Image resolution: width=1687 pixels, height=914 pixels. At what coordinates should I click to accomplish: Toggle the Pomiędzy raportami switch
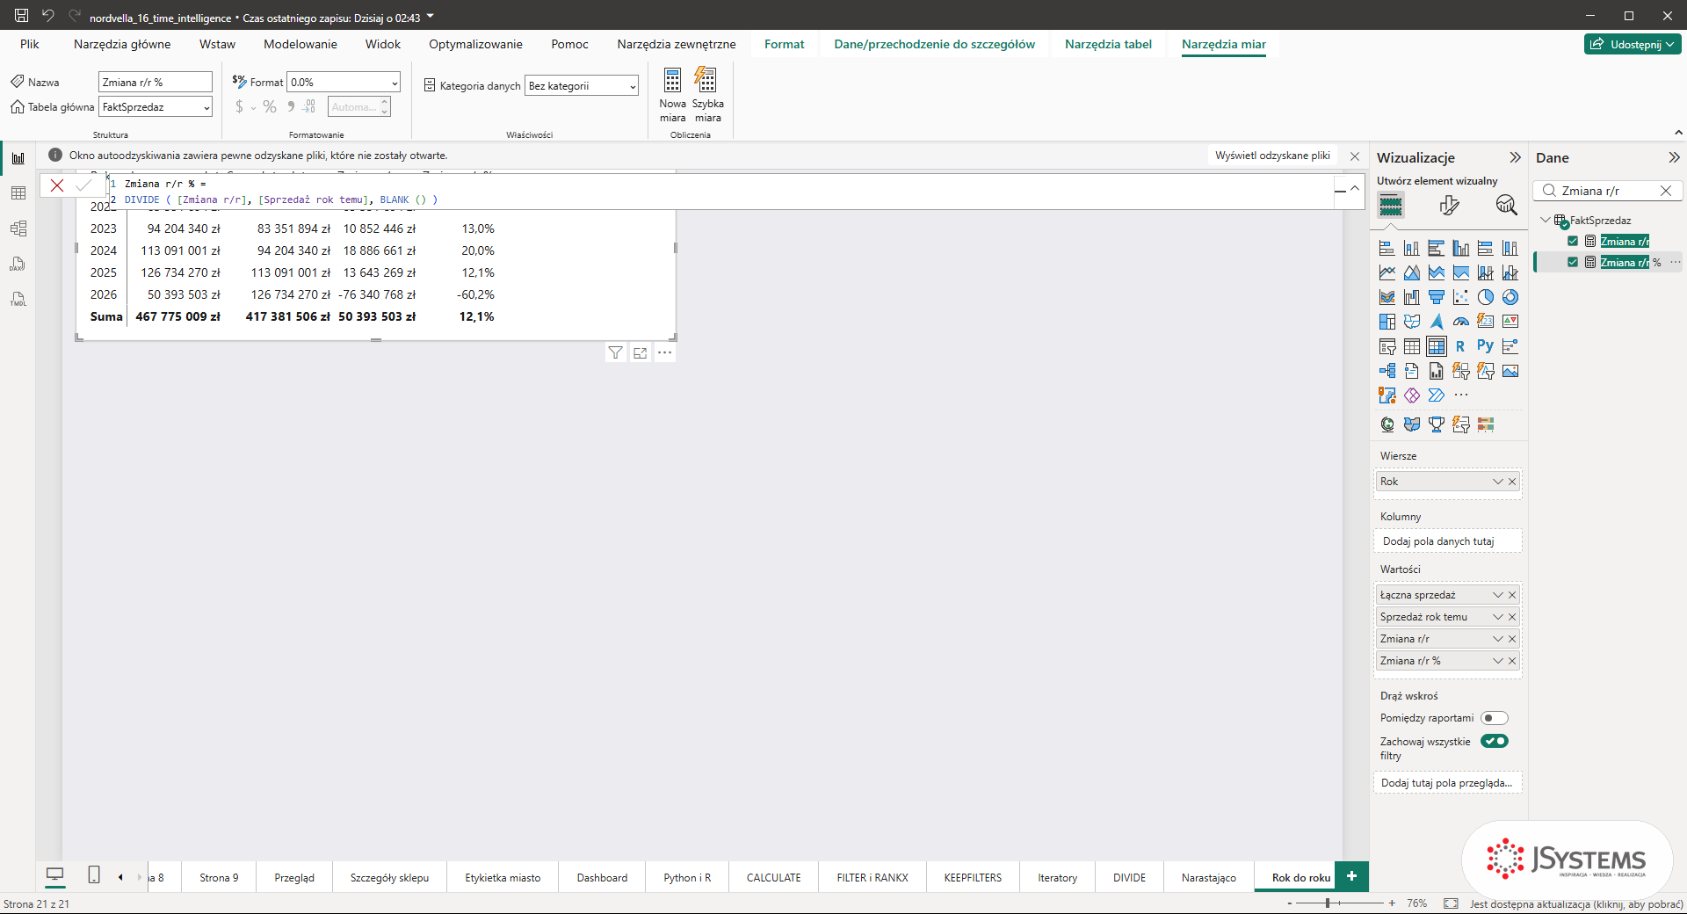pyautogui.click(x=1494, y=718)
